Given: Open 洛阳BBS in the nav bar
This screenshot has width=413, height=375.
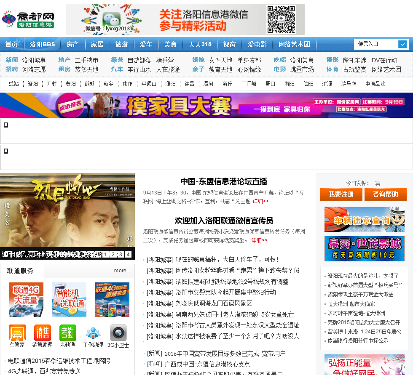Looking at the screenshot, I should click(43, 44).
